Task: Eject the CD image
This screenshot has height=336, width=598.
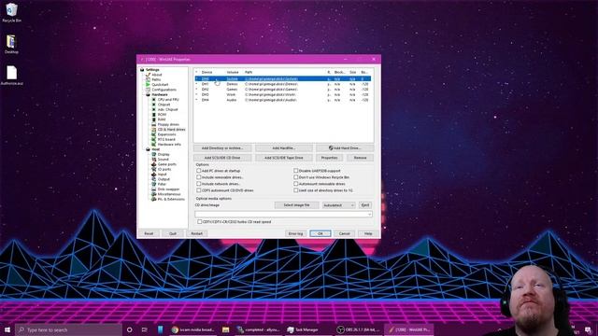Action: [x=365, y=205]
